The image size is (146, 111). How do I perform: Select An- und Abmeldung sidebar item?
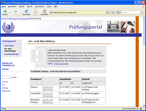(10, 50)
